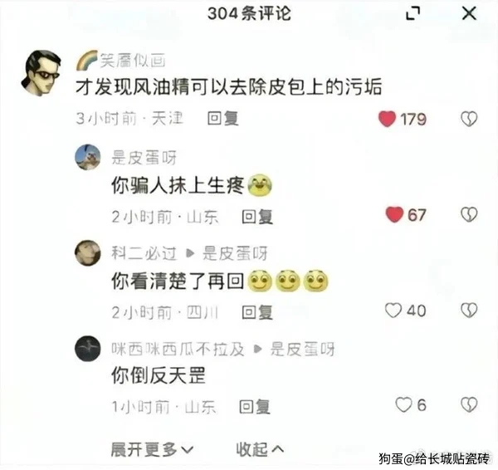Like the 风油精 comment with 179 likes
This screenshot has width=498, height=470.
tap(387, 119)
